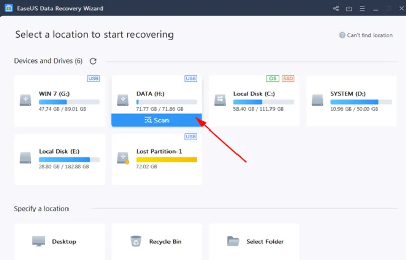406x260 pixels.
Task: Open the hamburger menu icon
Action: click(362, 8)
